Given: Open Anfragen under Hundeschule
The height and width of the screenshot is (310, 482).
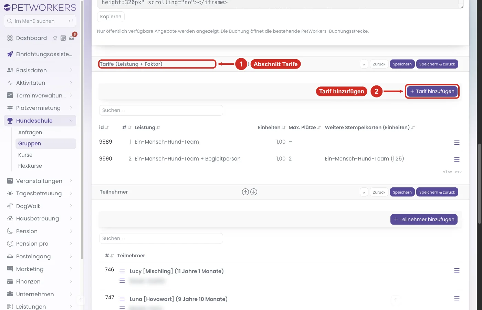Looking at the screenshot, I should [30, 133].
